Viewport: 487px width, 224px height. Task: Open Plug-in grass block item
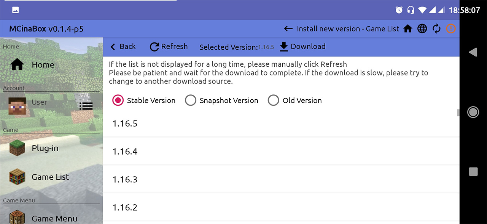pos(17,148)
